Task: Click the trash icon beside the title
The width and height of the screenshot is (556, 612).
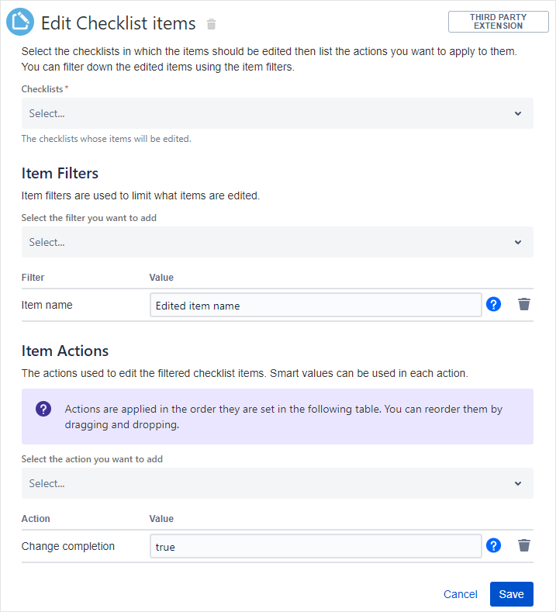Action: click(x=212, y=24)
